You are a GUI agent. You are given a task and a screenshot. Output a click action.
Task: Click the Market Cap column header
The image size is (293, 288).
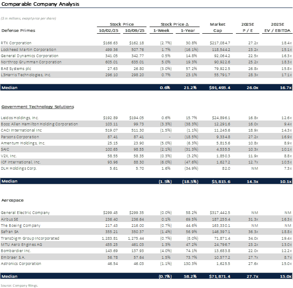pos(218,27)
